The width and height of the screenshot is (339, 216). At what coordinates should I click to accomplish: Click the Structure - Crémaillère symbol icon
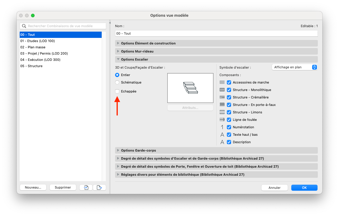click(x=222, y=97)
